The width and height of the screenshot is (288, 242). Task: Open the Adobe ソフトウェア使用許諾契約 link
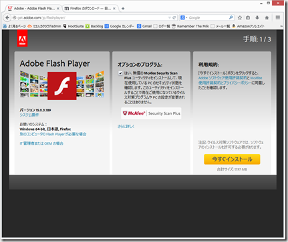[x=223, y=78]
